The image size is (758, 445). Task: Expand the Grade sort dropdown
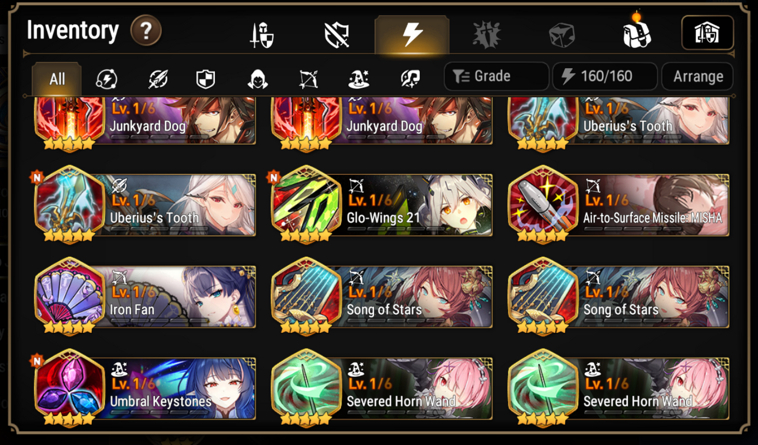[496, 76]
